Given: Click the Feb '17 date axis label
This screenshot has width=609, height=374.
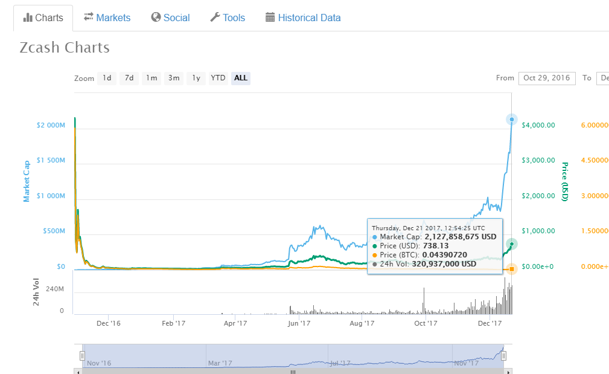Looking at the screenshot, I should pyautogui.click(x=174, y=323).
